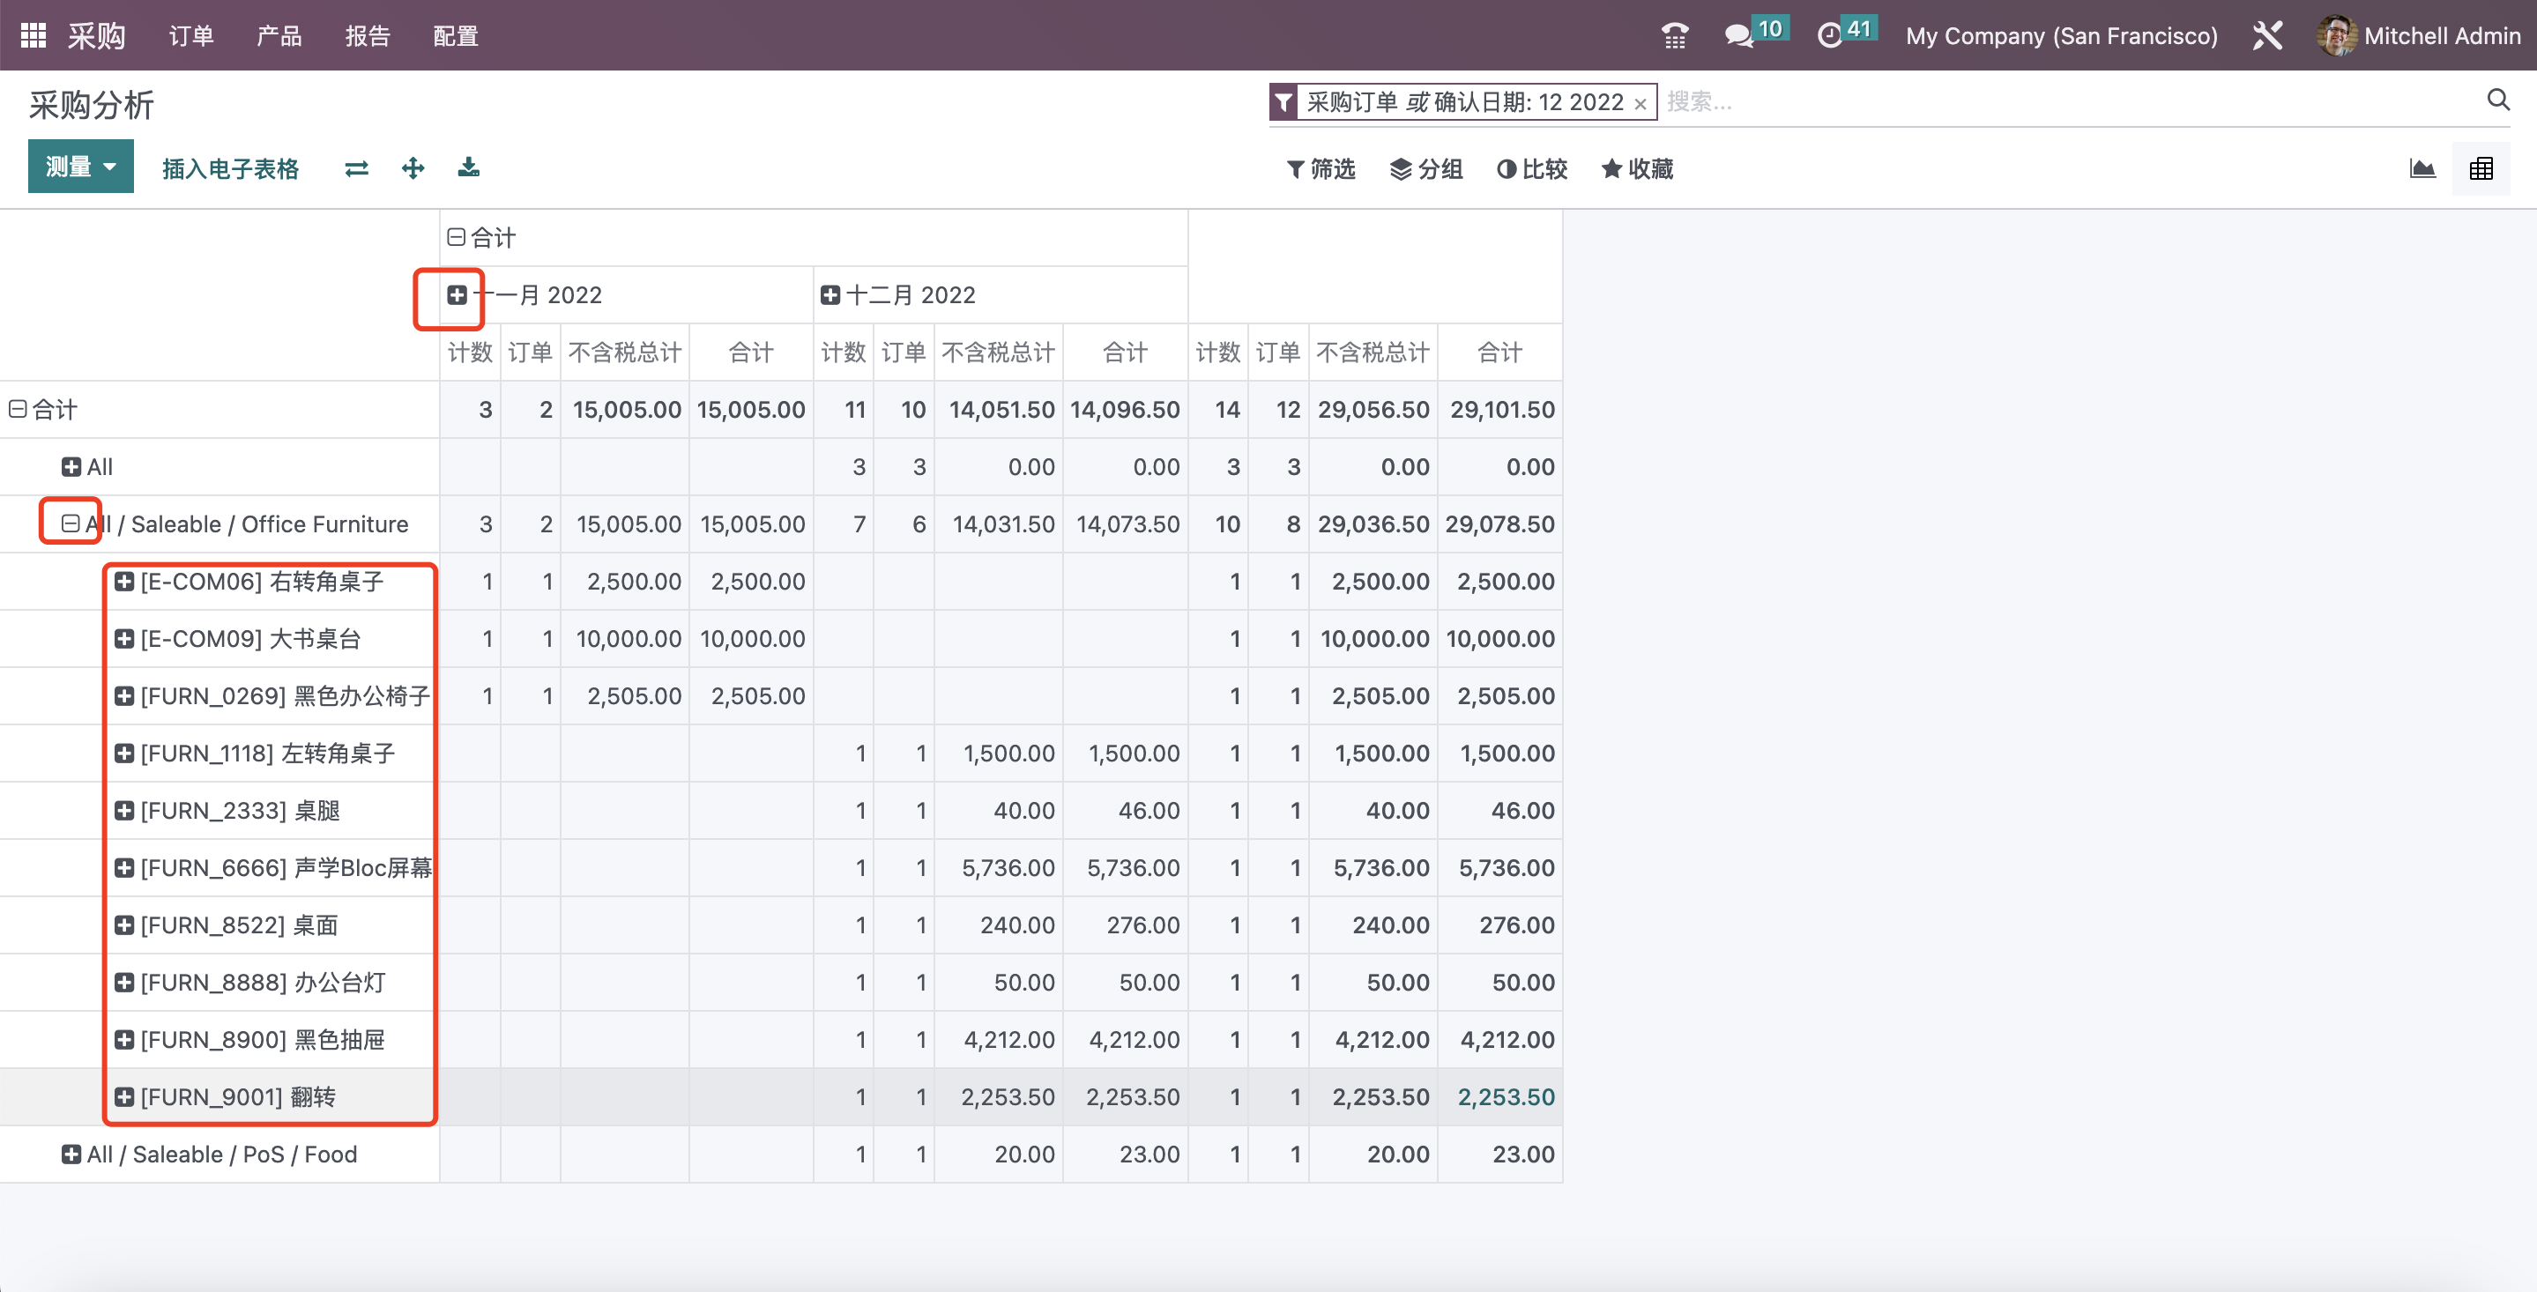Screen dimensions: 2537x1292
Task: Expand [FURN_2333] 桌腿 row
Action: pyautogui.click(x=124, y=811)
